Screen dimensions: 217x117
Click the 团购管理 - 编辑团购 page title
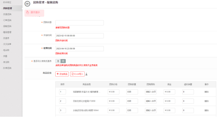click(45, 2)
